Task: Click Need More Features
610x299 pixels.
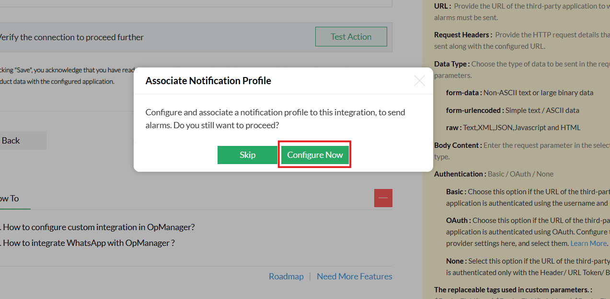Action: click(354, 276)
